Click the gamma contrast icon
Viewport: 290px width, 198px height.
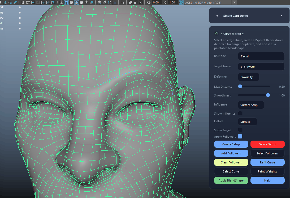(165, 2)
